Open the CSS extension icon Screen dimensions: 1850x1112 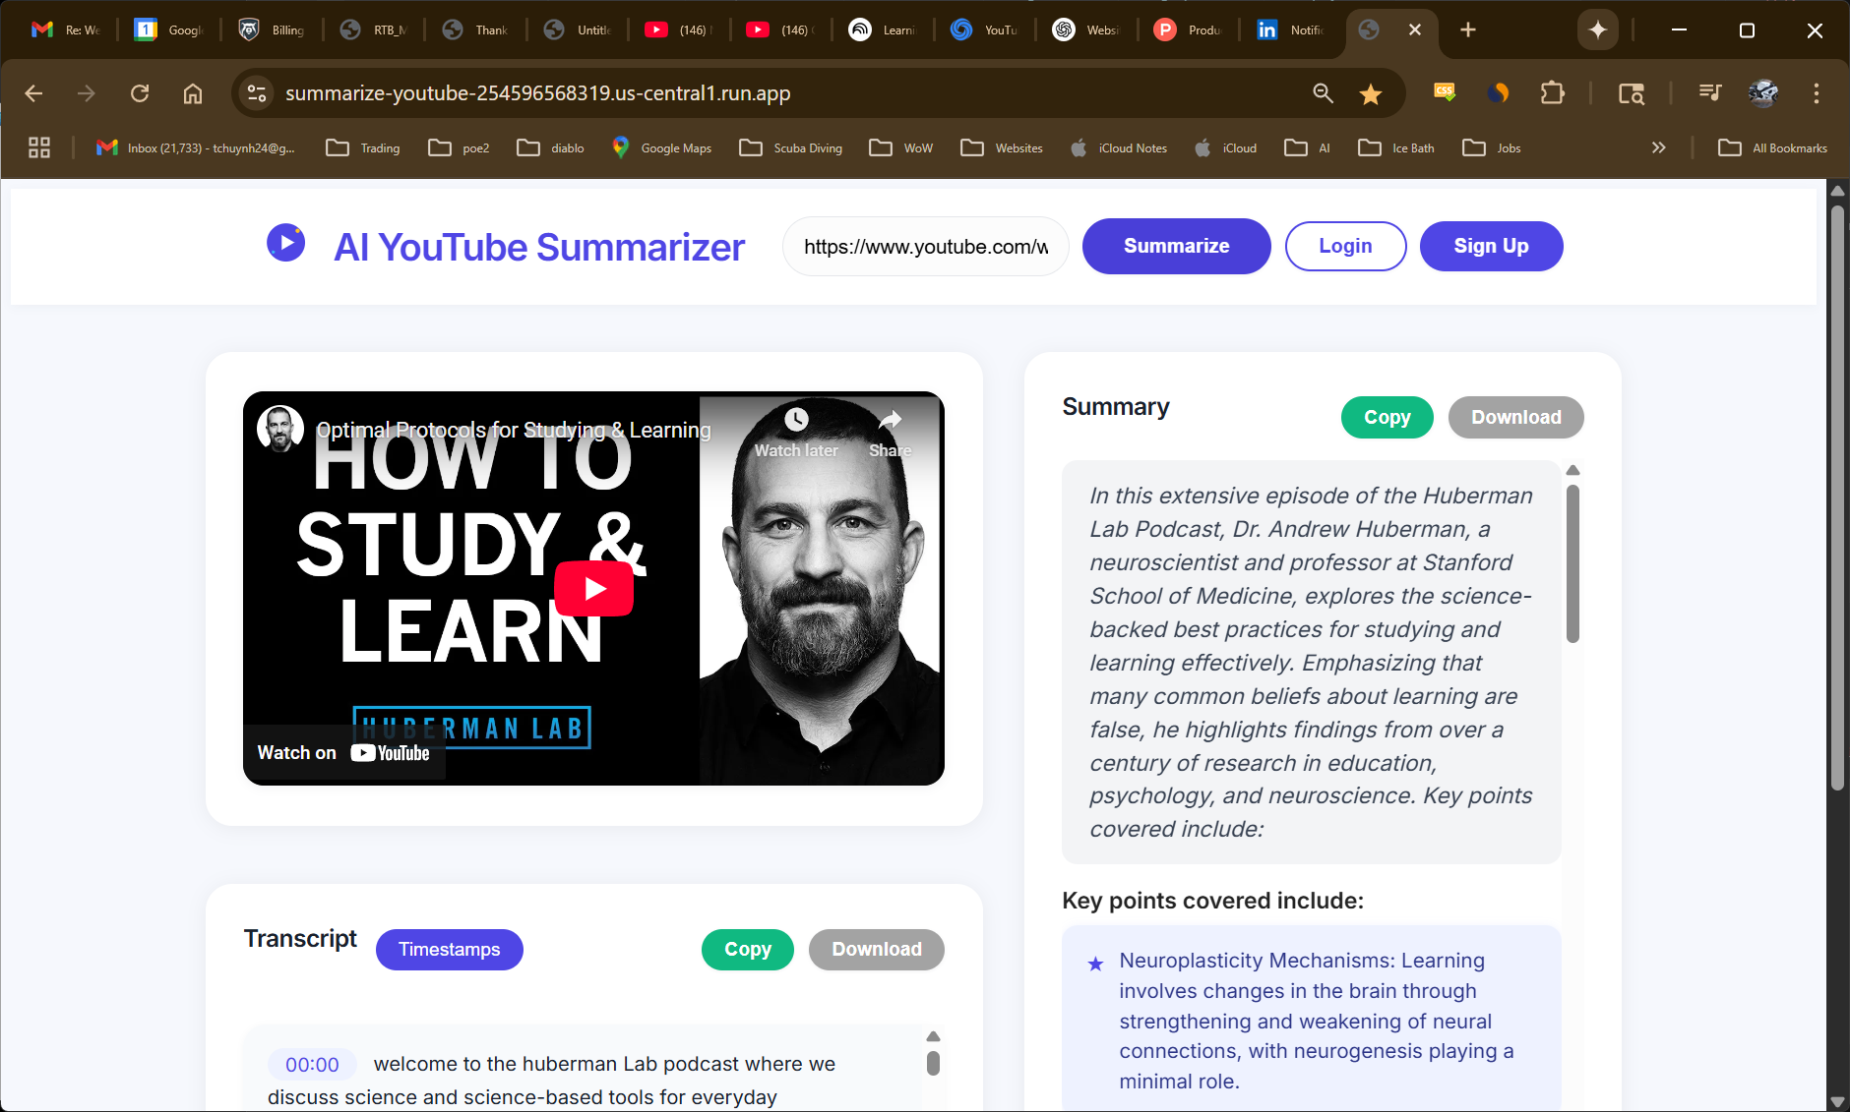pyautogui.click(x=1445, y=92)
